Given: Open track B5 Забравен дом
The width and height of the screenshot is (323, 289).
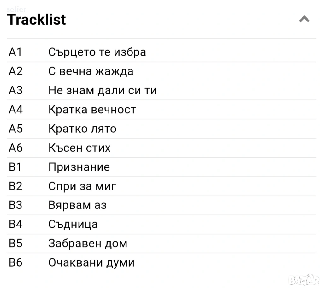Looking at the screenshot, I should [87, 244].
